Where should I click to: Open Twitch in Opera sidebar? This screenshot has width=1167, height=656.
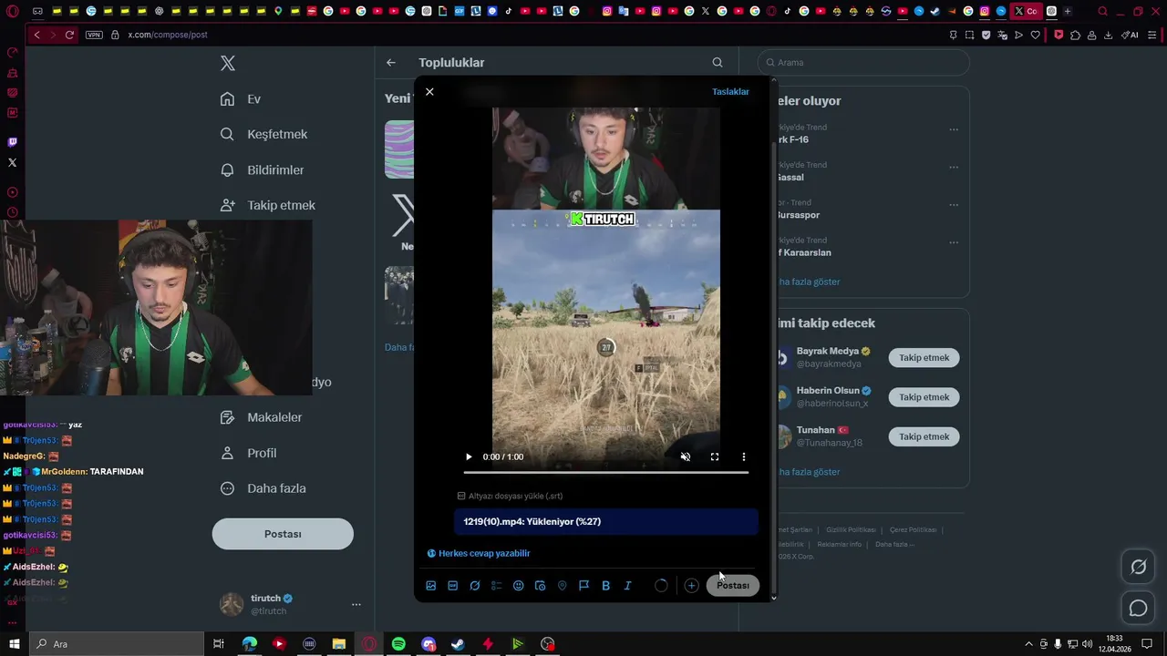point(12,142)
